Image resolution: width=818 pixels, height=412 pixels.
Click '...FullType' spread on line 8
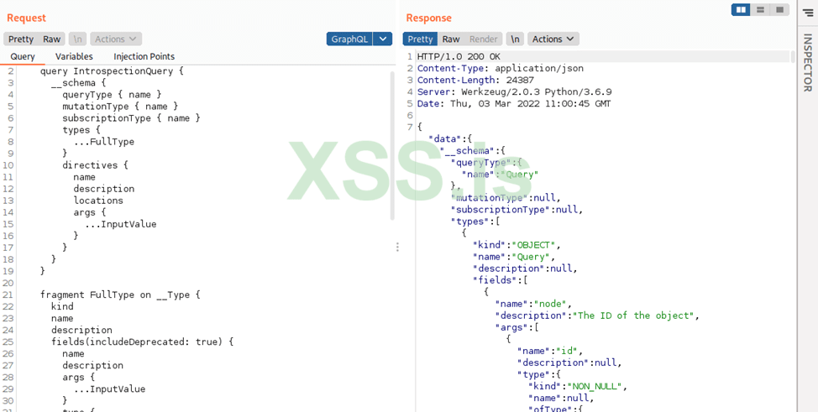(x=104, y=142)
